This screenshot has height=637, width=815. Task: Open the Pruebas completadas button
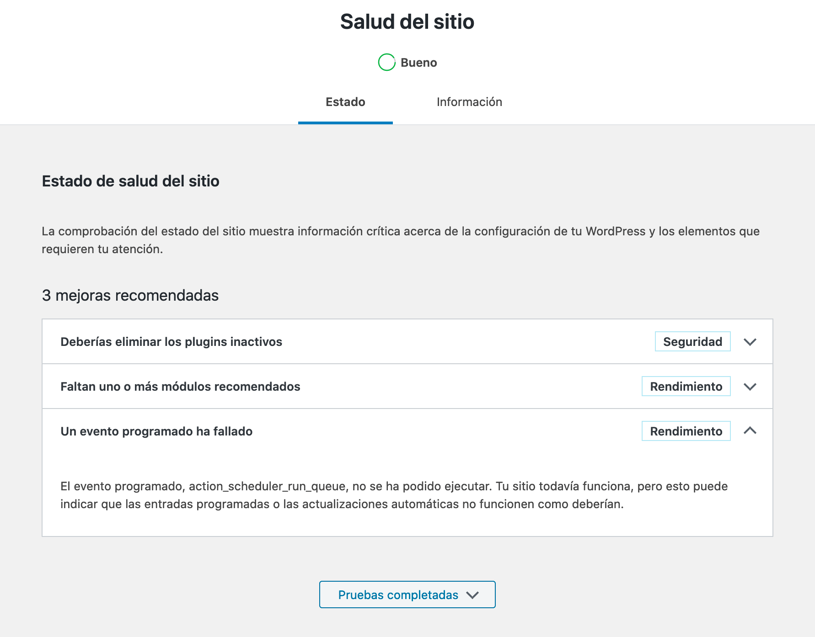pos(407,595)
